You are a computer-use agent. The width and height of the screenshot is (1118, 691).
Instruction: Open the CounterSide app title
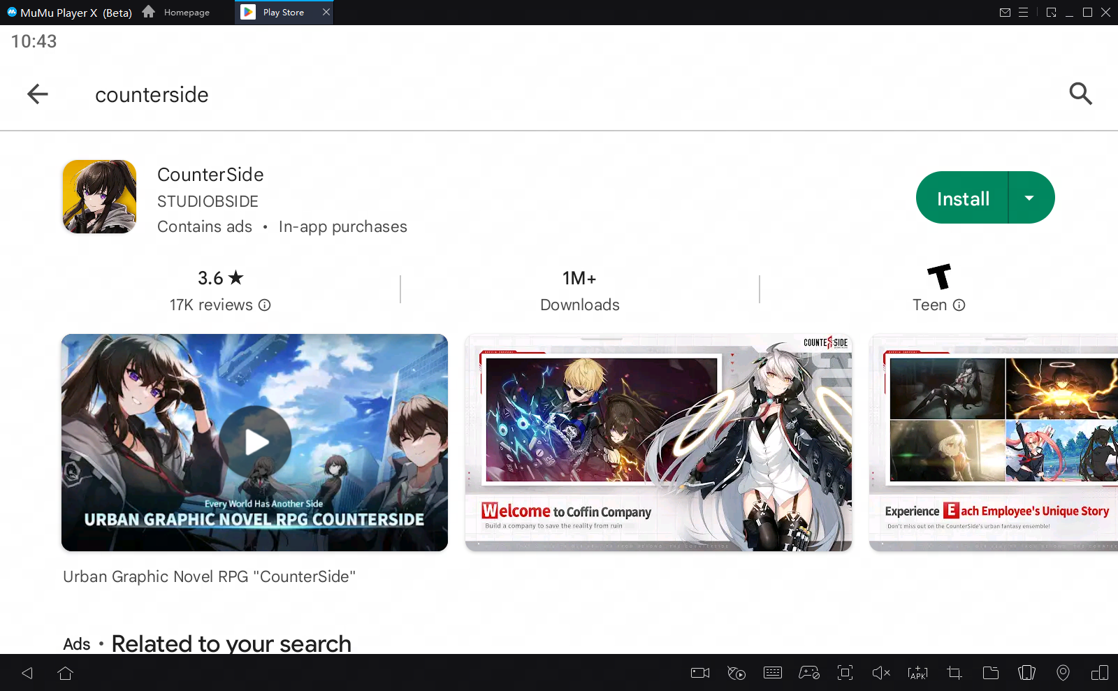pos(210,175)
